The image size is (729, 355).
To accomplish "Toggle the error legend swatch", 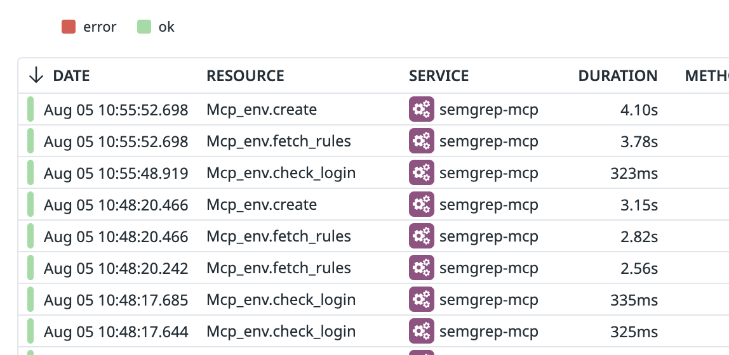I will pyautogui.click(x=69, y=27).
